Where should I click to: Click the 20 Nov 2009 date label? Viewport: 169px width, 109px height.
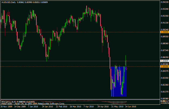6,107
